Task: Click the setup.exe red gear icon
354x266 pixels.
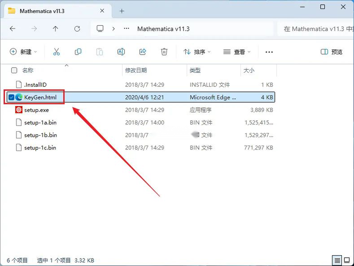Action: pyautogui.click(x=19, y=110)
